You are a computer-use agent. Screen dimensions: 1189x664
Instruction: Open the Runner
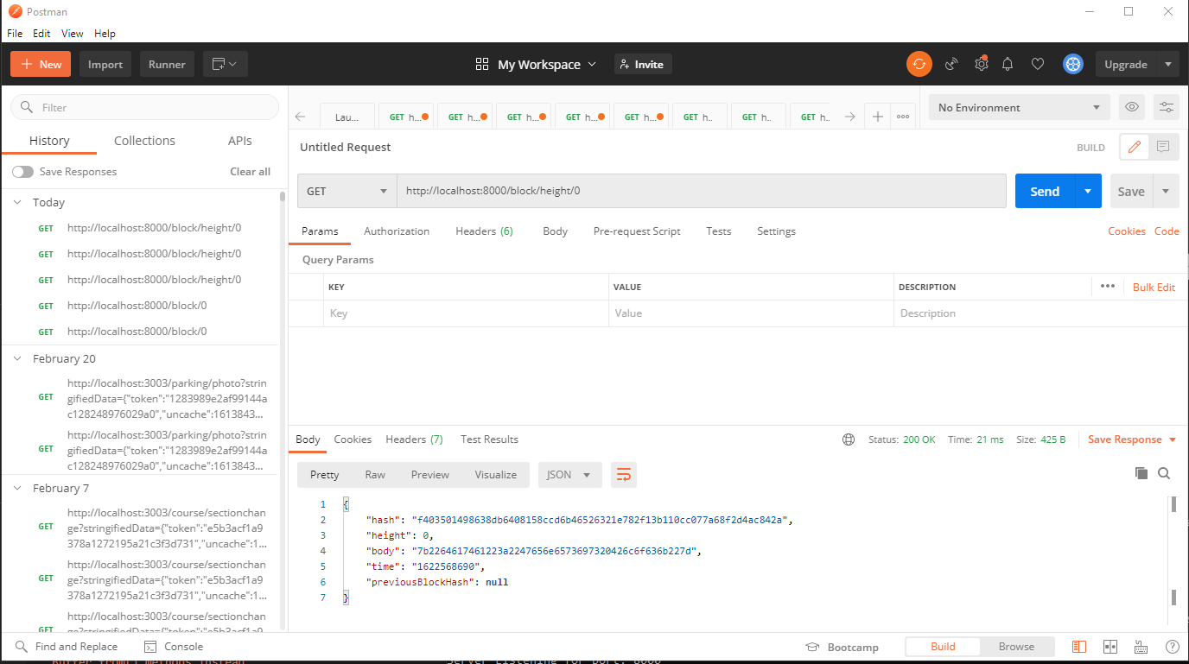point(167,64)
